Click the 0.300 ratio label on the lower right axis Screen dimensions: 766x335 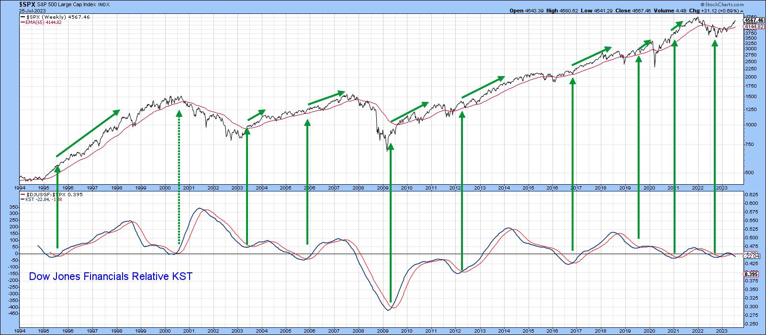point(753,306)
